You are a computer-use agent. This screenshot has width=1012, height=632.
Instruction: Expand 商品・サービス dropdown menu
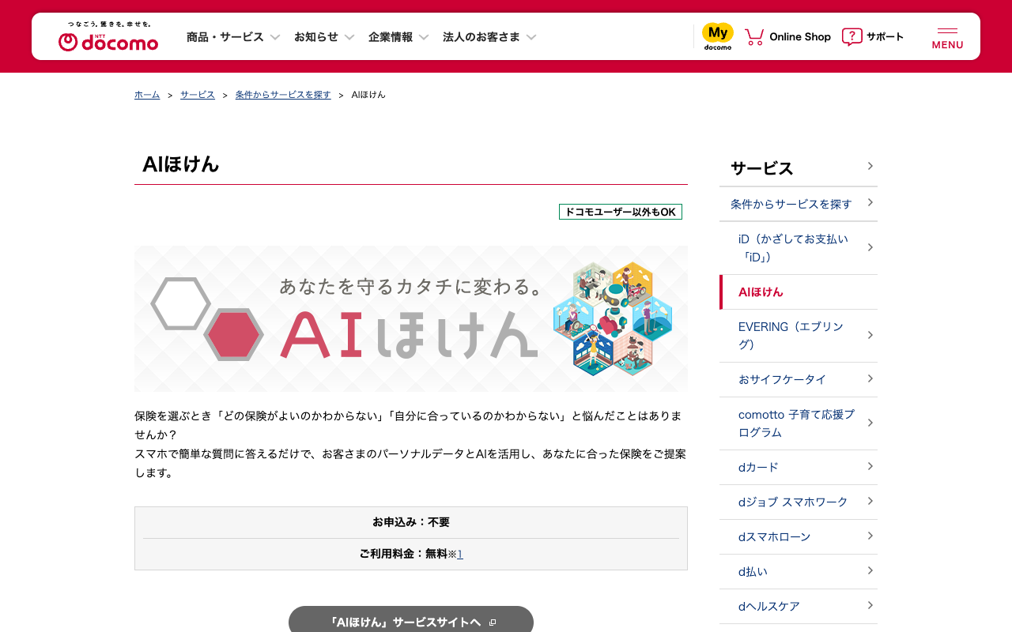click(x=233, y=37)
